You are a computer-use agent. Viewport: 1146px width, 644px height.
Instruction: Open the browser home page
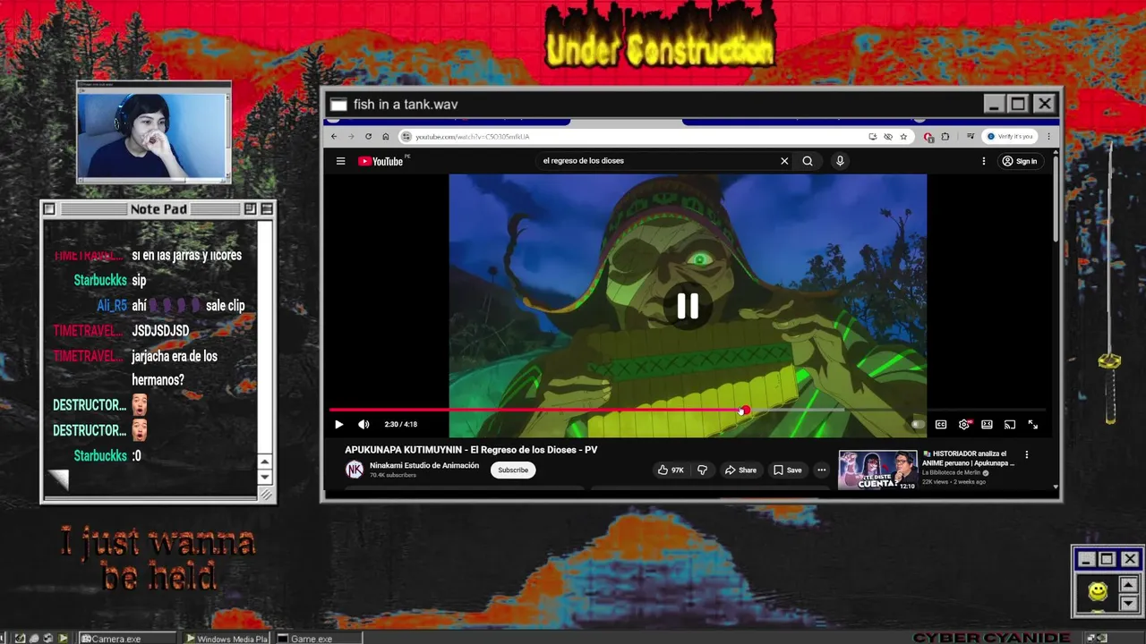[386, 137]
